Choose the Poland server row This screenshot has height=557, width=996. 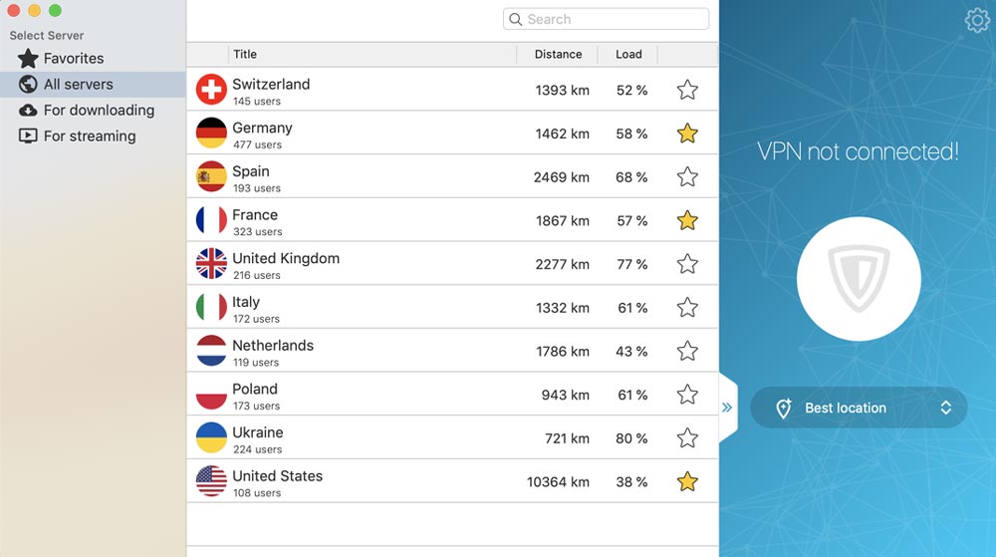point(452,395)
